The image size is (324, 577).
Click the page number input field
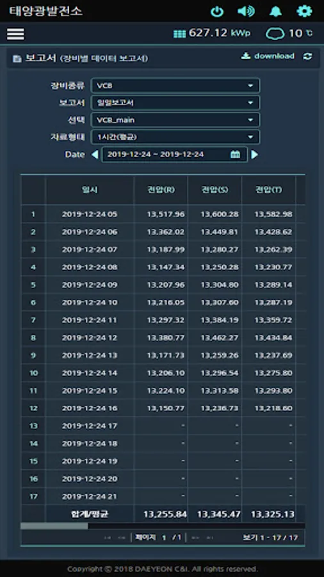click(164, 538)
